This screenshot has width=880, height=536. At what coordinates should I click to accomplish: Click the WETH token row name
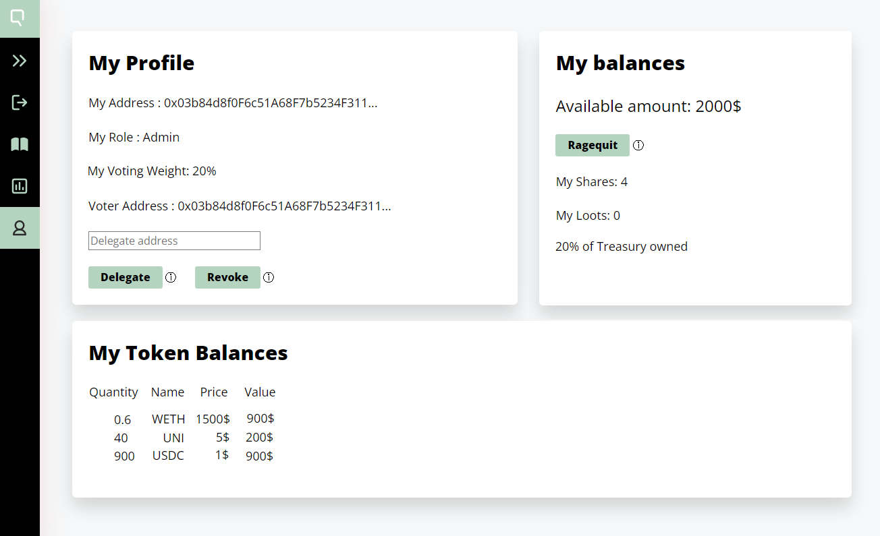click(168, 419)
